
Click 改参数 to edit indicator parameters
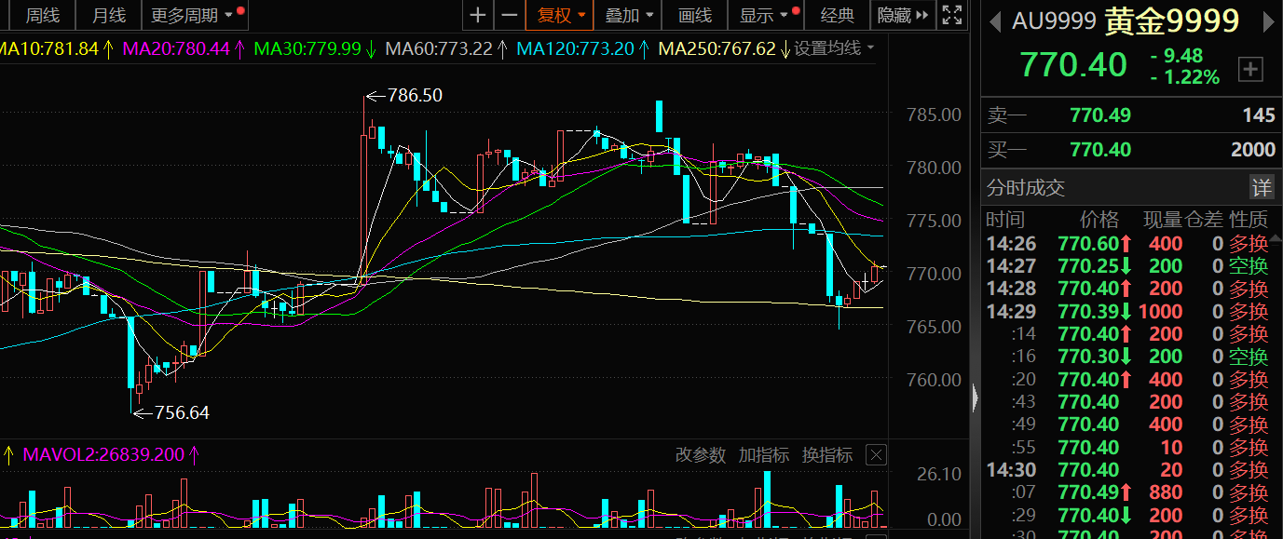pos(701,455)
